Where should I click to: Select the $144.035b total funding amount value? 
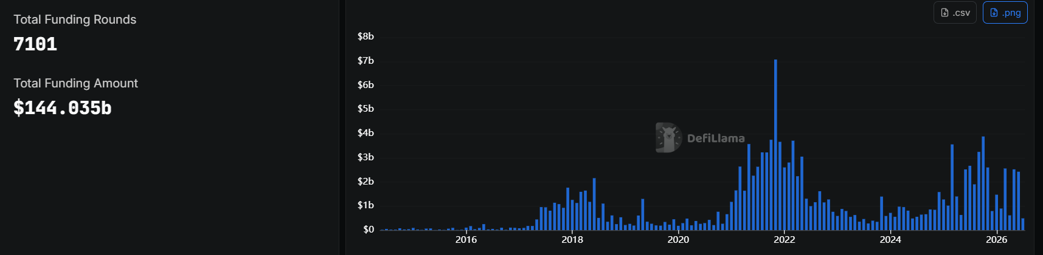(63, 108)
